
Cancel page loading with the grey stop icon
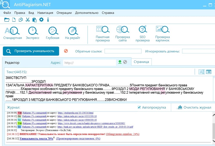point(125,62)
